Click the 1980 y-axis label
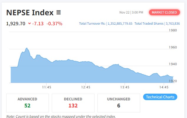This screenshot has width=187, height=118. coord(173,30)
